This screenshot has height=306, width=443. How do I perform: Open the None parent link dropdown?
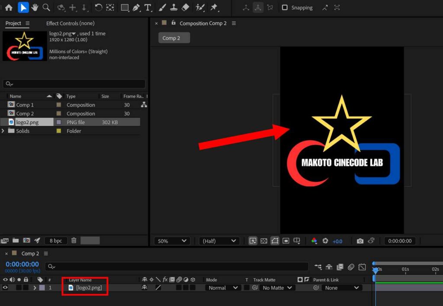pos(342,288)
